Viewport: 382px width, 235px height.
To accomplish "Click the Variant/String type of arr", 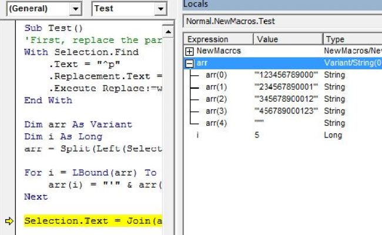I will (x=353, y=63).
